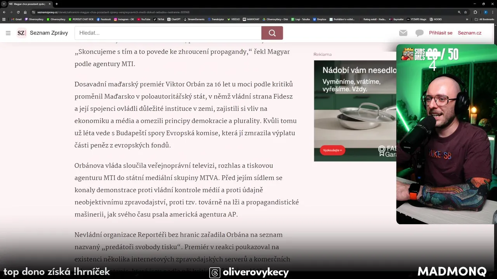Open the Chrome profile avatar
The height and width of the screenshot is (279, 497).
coord(485,12)
